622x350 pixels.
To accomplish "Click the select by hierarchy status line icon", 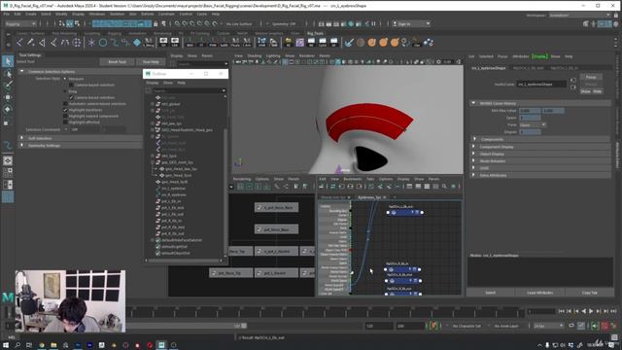I will (x=61, y=23).
